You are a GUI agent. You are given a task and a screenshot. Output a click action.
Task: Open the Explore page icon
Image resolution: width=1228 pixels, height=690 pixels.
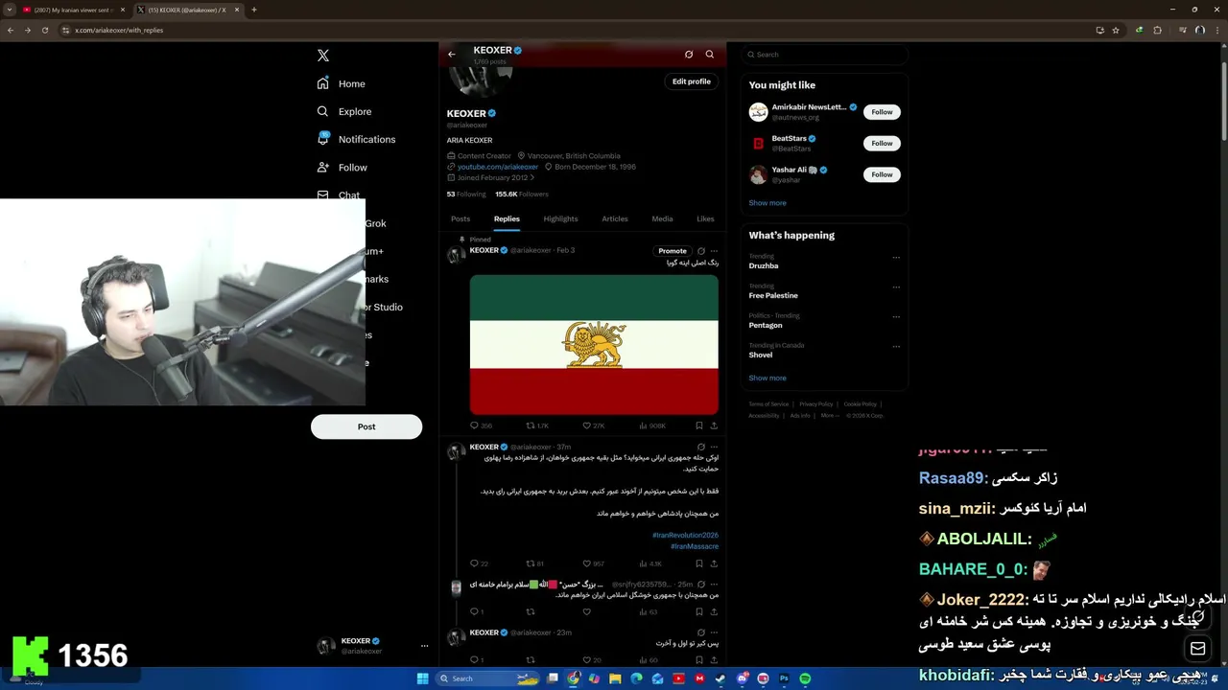tap(323, 111)
